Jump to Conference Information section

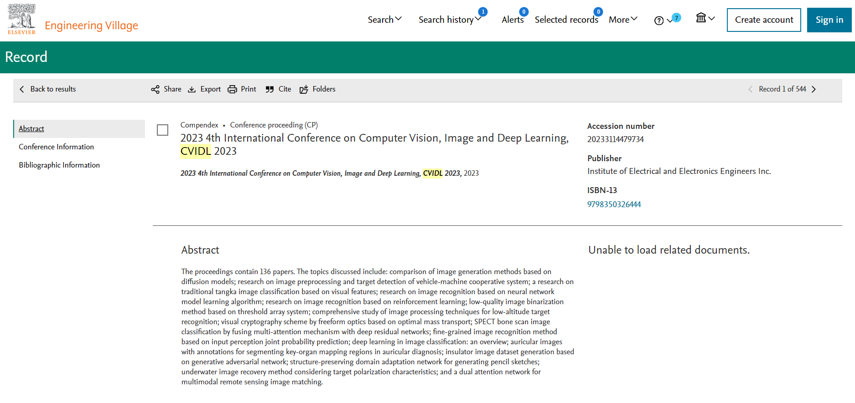[56, 147]
